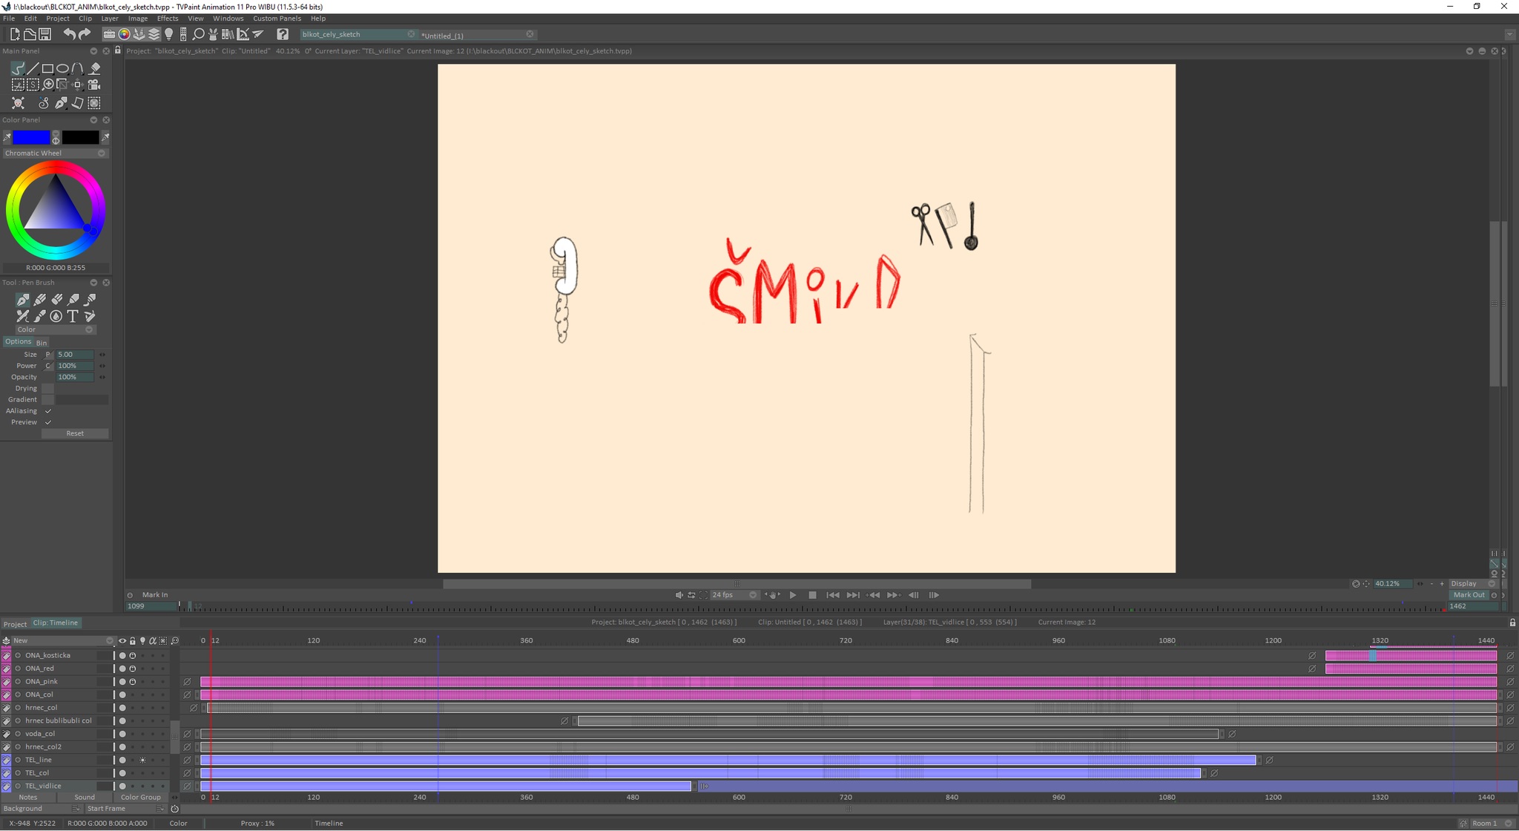This screenshot has width=1519, height=831.
Task: Click the Mark In button
Action: 155,595
